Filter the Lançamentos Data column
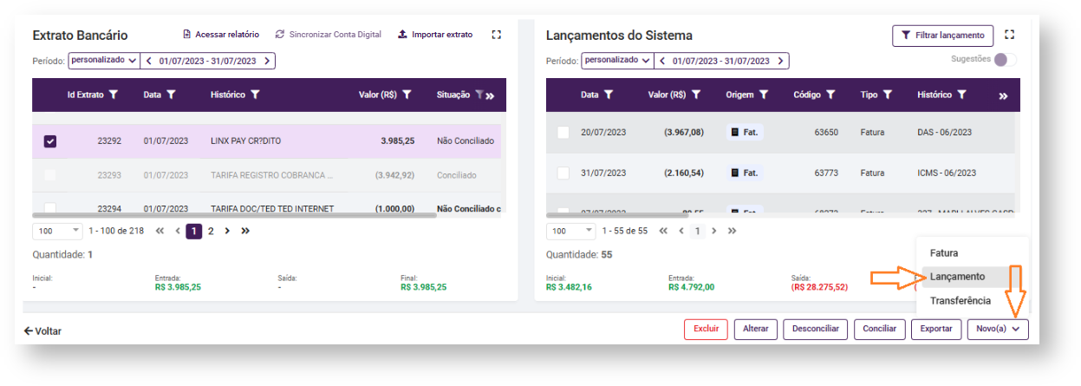1081x386 pixels. click(x=609, y=95)
